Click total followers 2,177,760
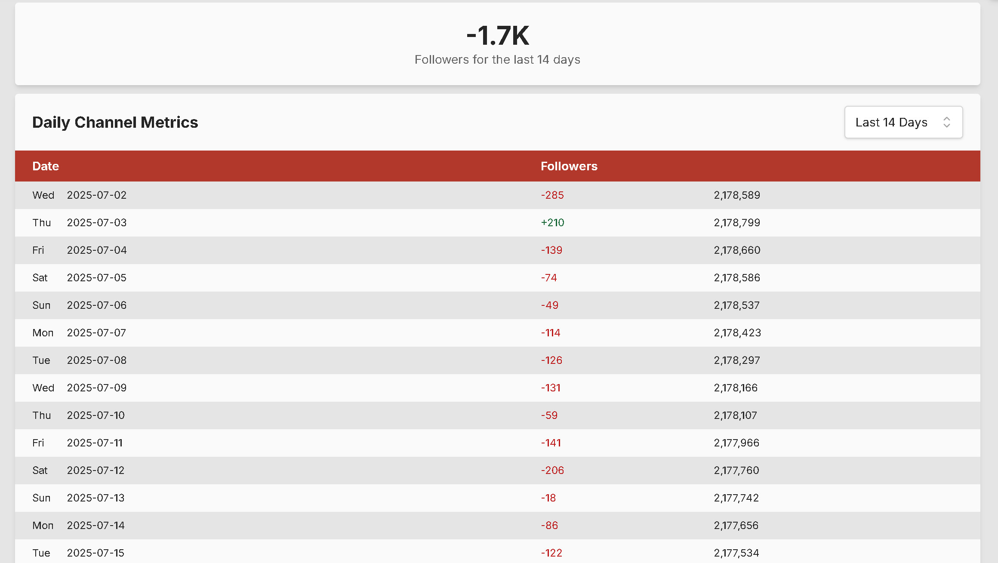This screenshot has width=998, height=563. tap(736, 470)
